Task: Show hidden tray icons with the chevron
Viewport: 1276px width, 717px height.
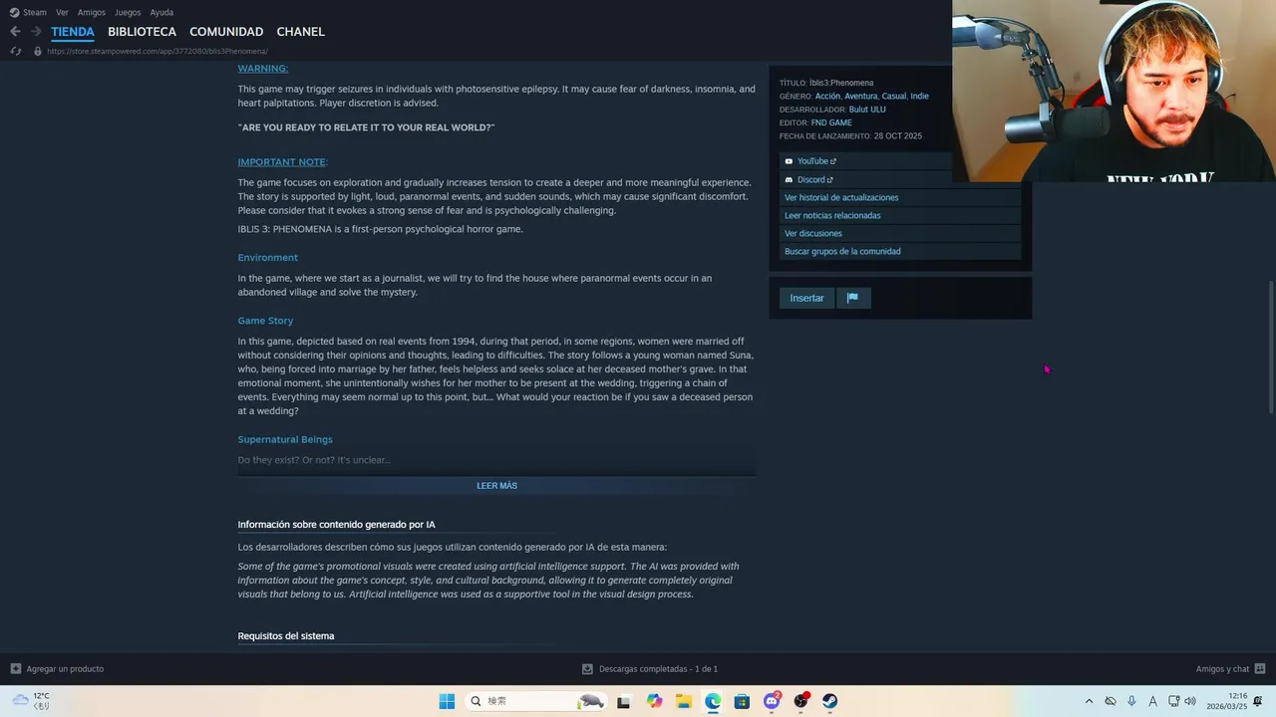Action: pos(1089,701)
